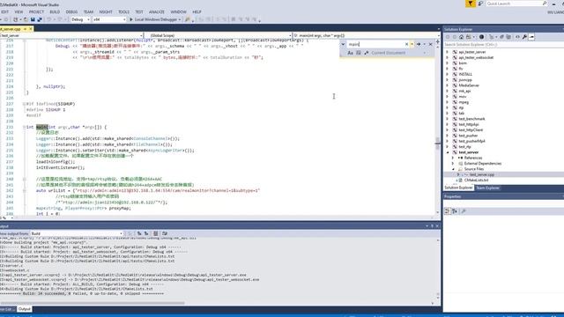
Task: Click Collapse All icon in Solution Explorer
Action: [508, 37]
